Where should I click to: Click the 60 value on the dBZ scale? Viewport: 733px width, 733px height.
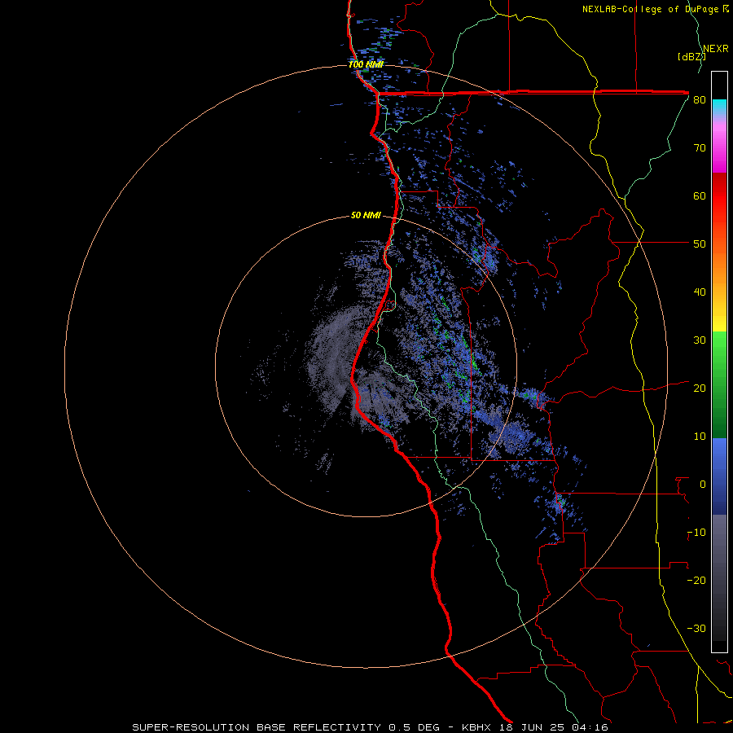point(700,195)
